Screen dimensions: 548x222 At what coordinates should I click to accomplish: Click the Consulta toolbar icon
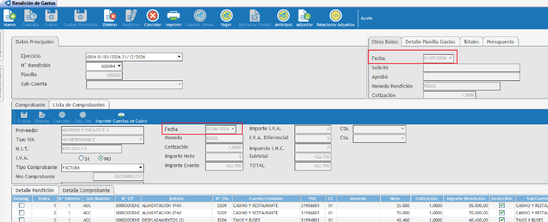30,16
